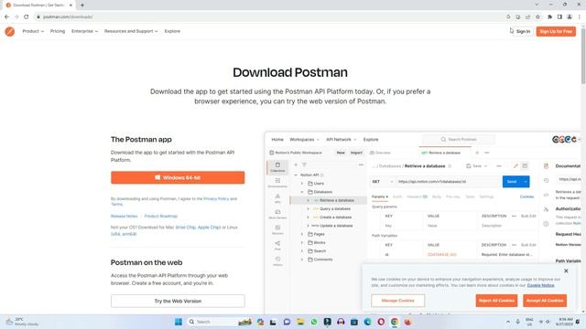Image resolution: width=586 pixels, height=329 pixels.
Task: Open the Chrome extensions puzzle icon
Action: [x=549, y=16]
